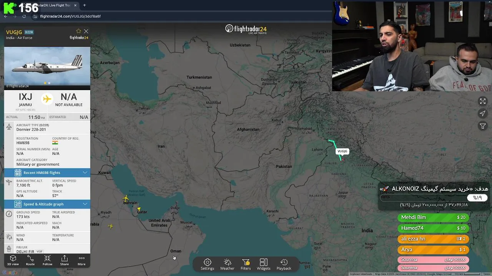The height and width of the screenshot is (276, 492).
Task: Click the Speed & Altitude graph icon
Action: click(x=18, y=204)
